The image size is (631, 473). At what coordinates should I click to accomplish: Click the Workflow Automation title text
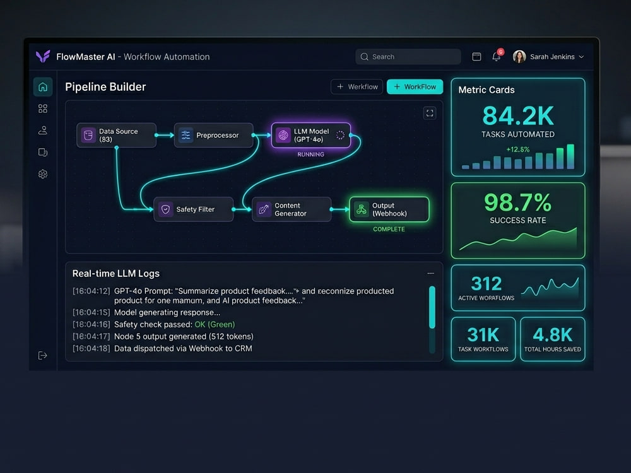point(167,57)
